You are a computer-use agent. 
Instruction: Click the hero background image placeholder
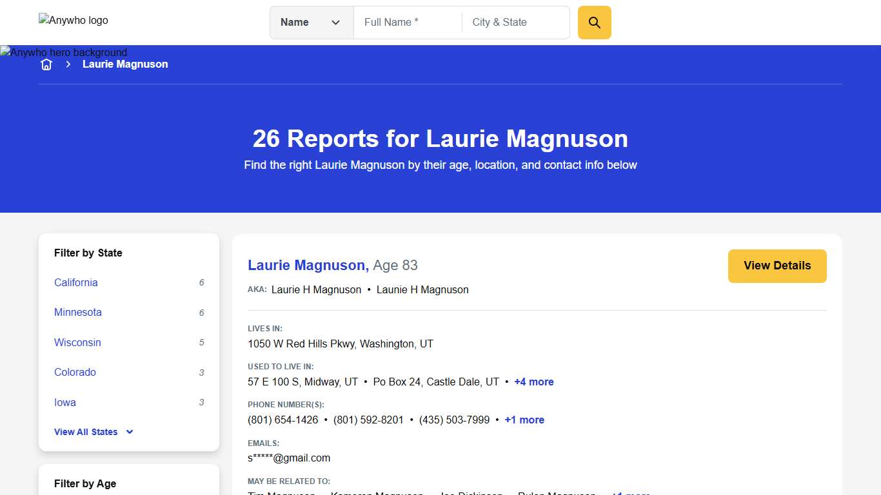63,52
